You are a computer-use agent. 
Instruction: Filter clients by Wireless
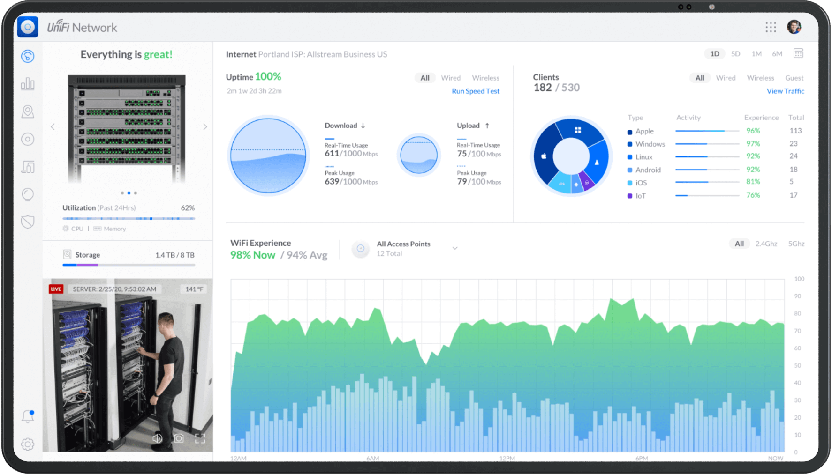[760, 78]
